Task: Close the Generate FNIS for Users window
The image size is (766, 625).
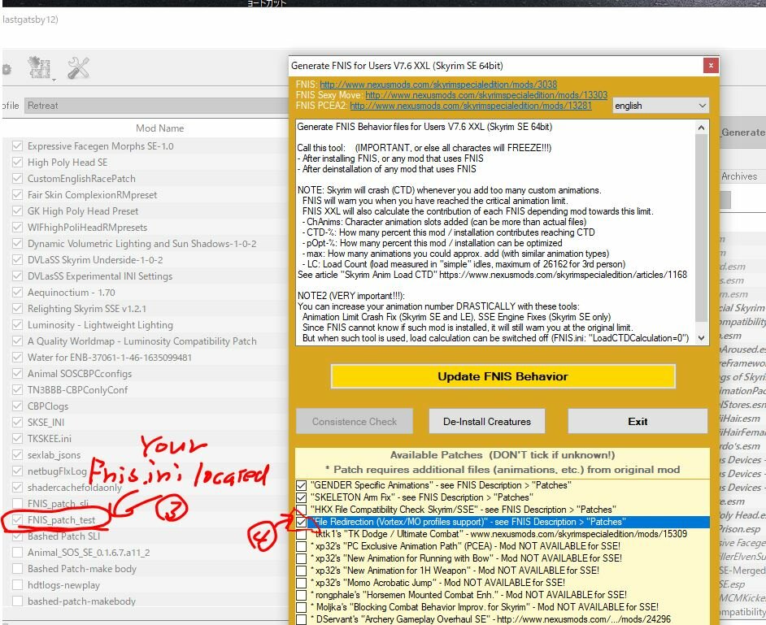Action: click(x=711, y=66)
